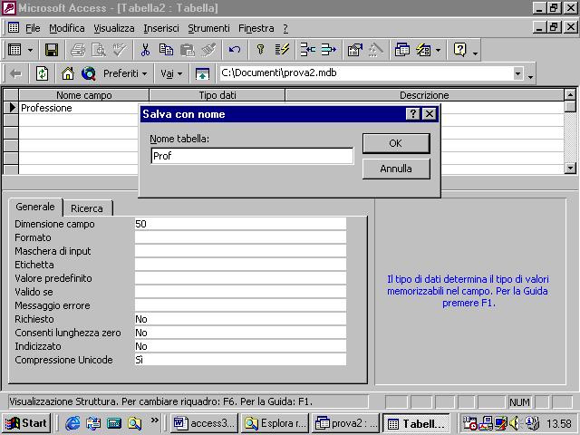Click the Database Window icon
The height and width of the screenshot is (435, 580).
tap(402, 50)
